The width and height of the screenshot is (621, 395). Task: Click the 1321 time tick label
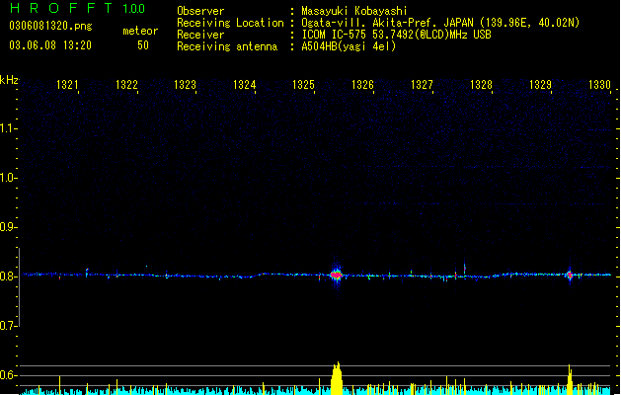67,85
